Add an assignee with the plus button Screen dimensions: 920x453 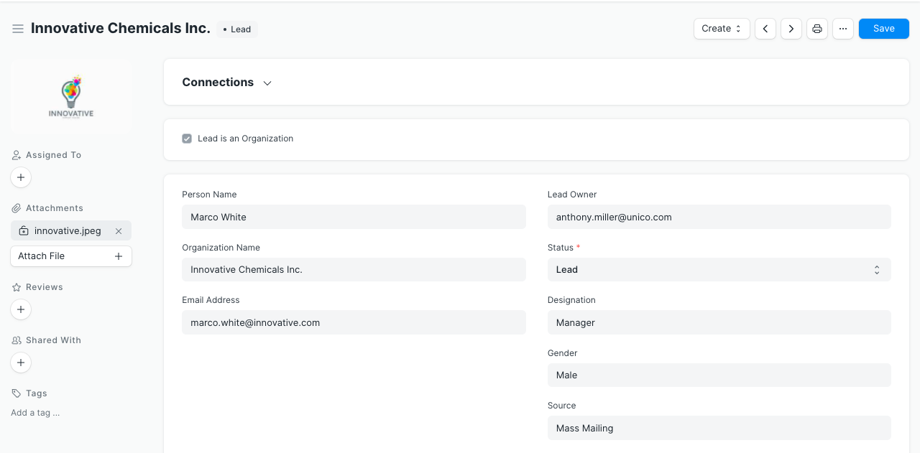(21, 177)
